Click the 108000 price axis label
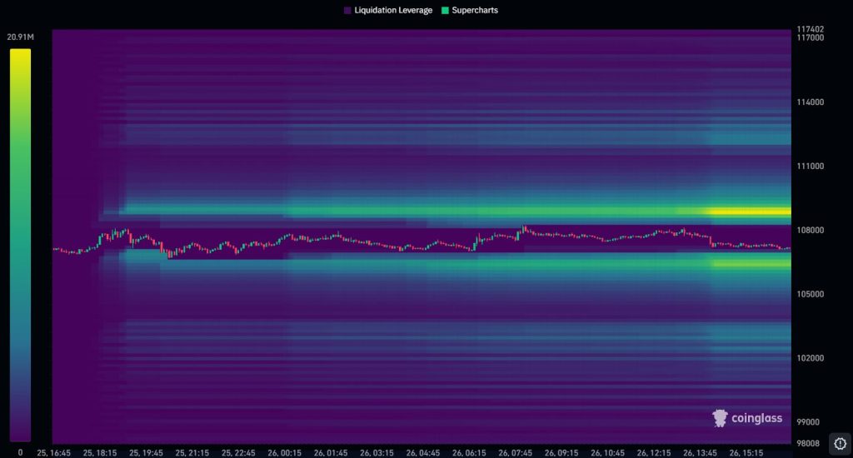 click(x=810, y=231)
